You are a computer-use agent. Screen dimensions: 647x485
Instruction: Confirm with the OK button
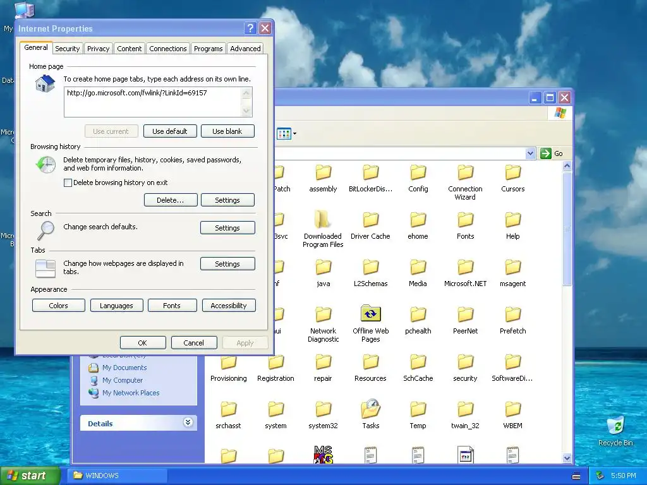143,343
